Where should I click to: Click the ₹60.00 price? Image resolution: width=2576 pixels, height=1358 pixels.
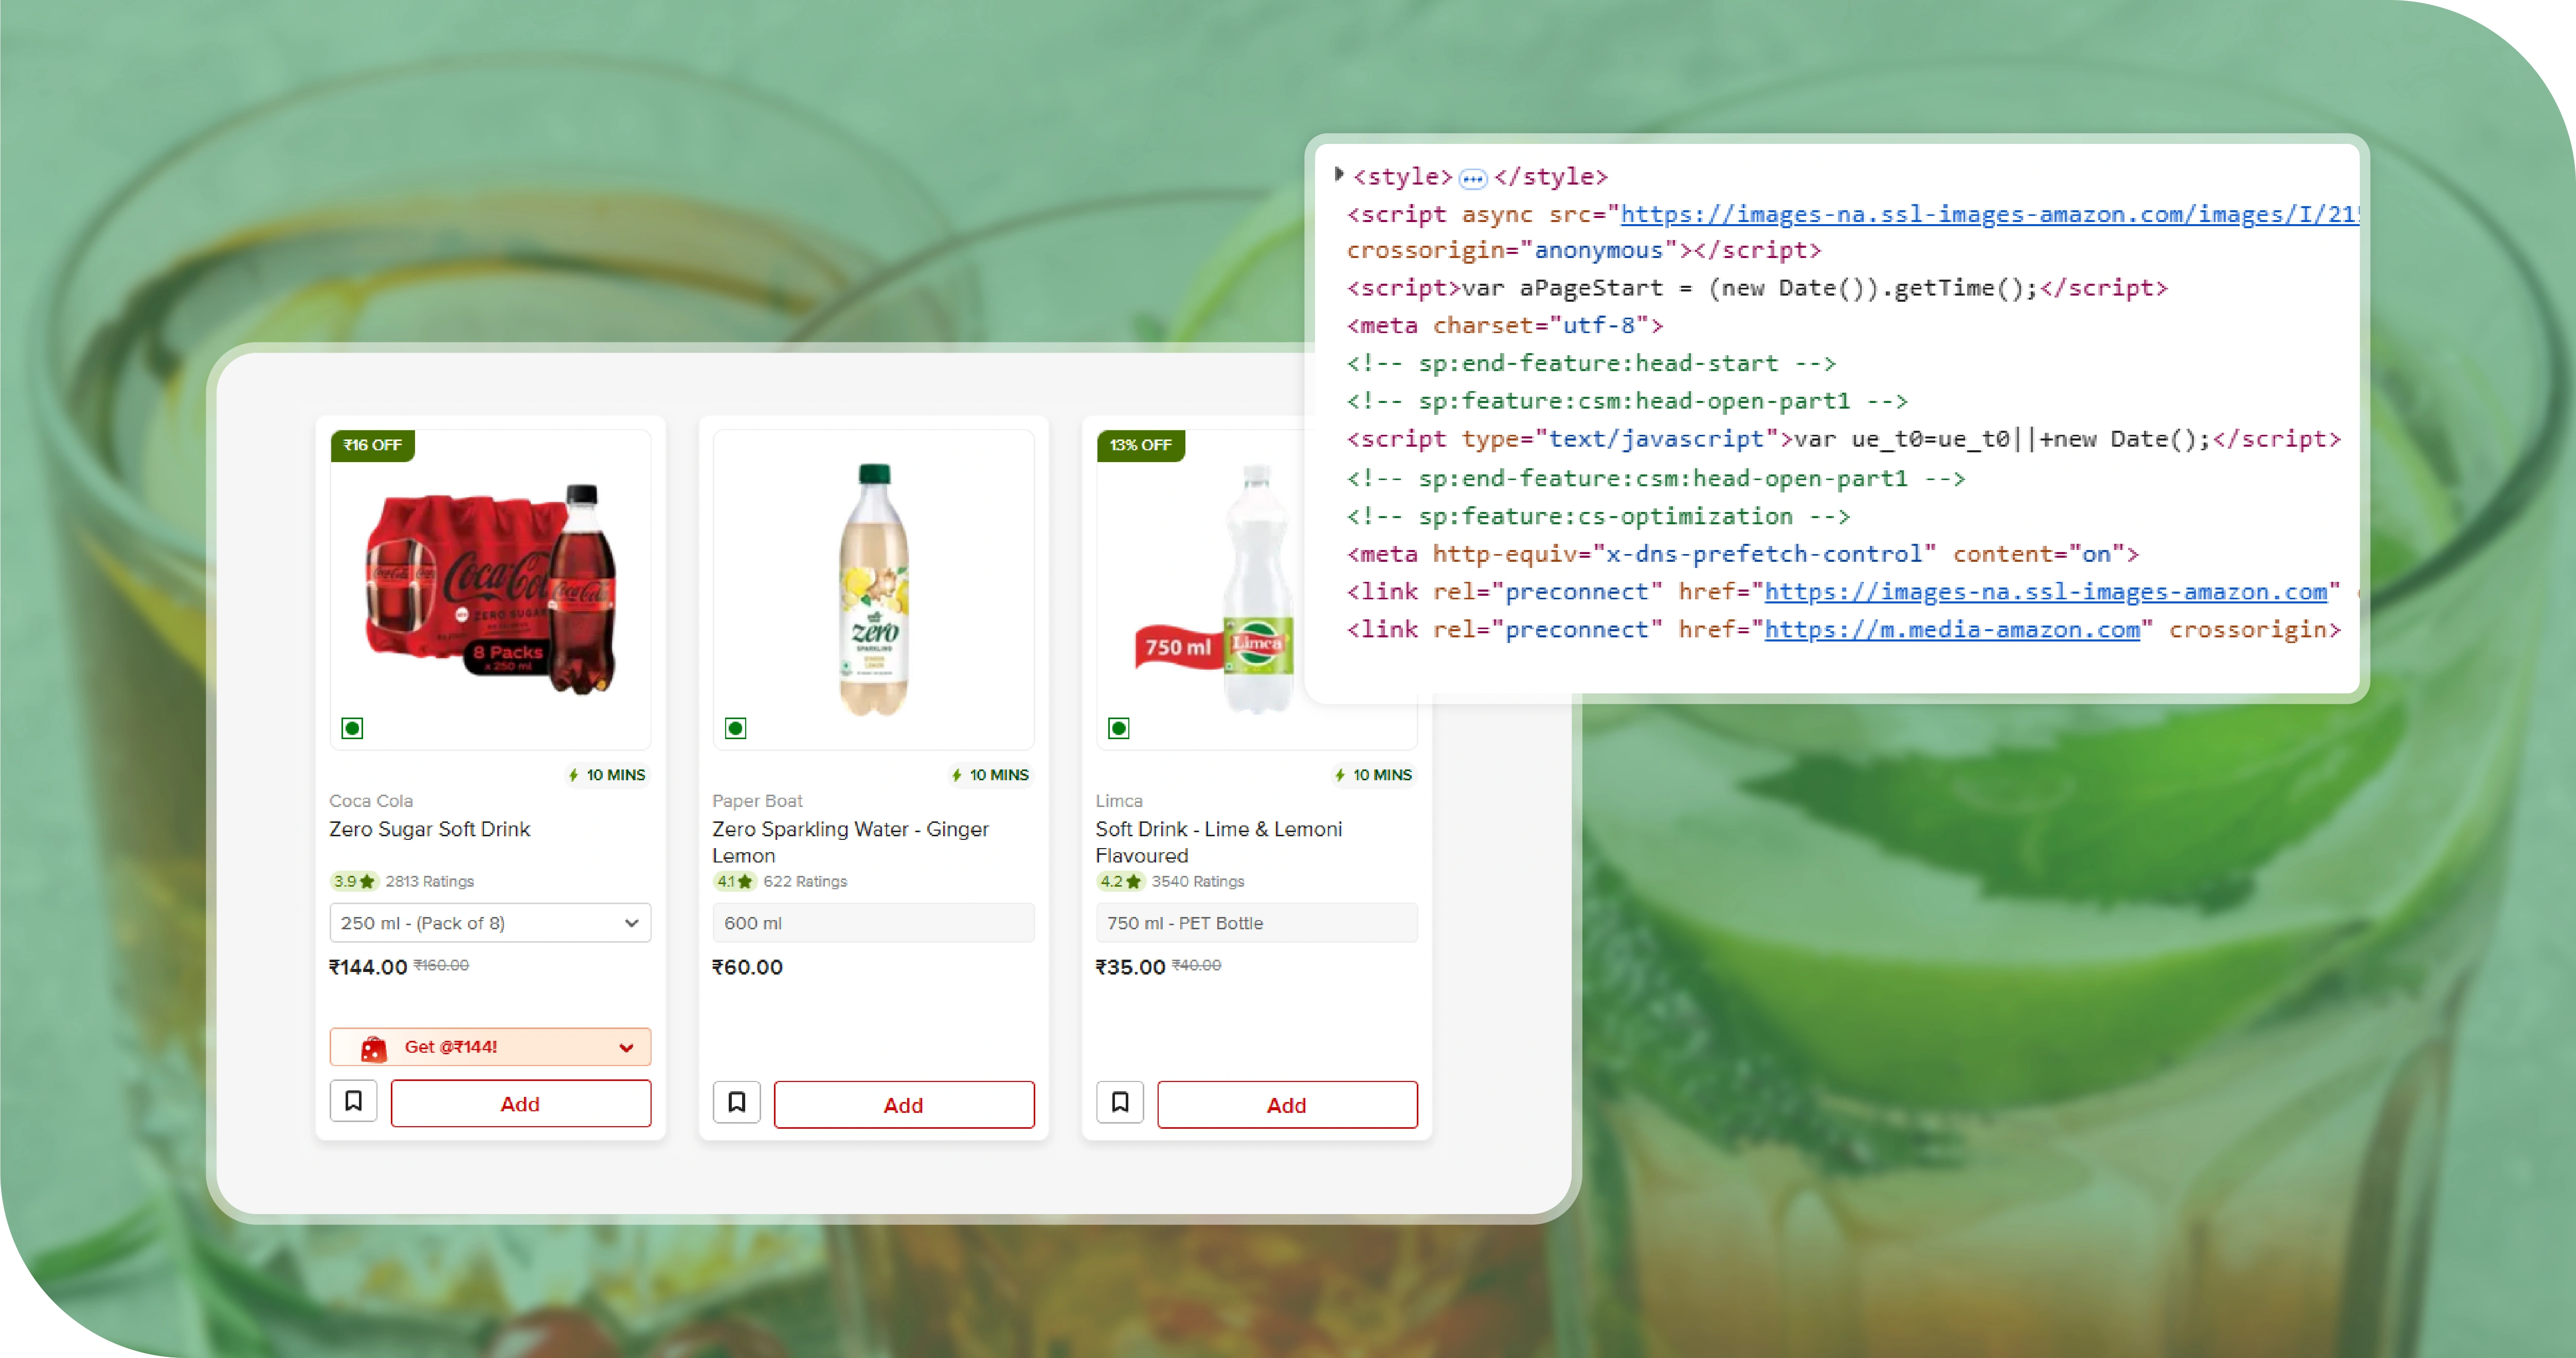coord(747,967)
